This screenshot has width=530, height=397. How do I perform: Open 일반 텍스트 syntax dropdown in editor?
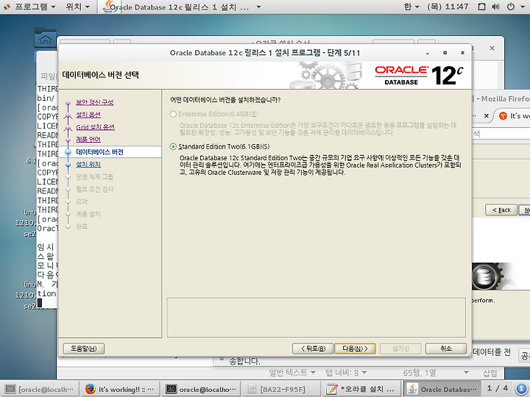[292, 373]
